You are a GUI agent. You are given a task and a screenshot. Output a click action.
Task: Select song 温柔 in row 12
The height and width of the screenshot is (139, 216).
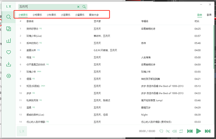pyautogui.click(x=29, y=107)
